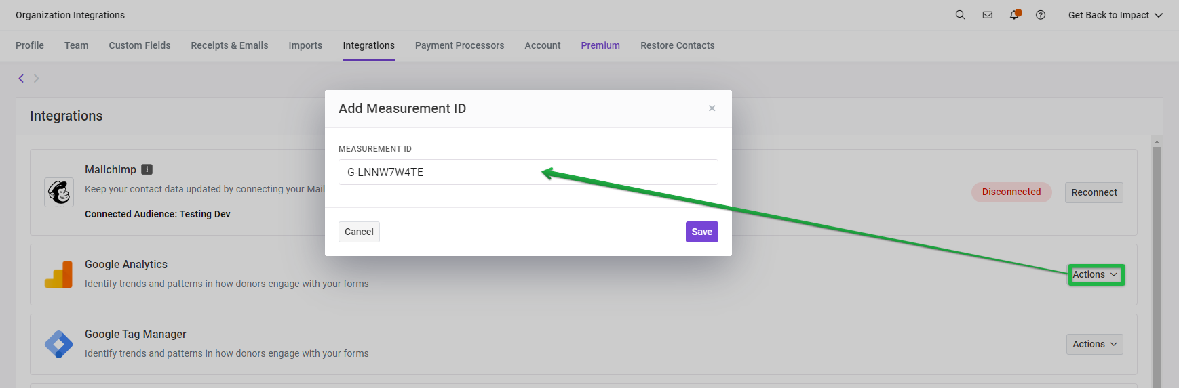The width and height of the screenshot is (1179, 388).
Task: Open Google Tag Manager Actions dropdown
Action: click(1094, 344)
